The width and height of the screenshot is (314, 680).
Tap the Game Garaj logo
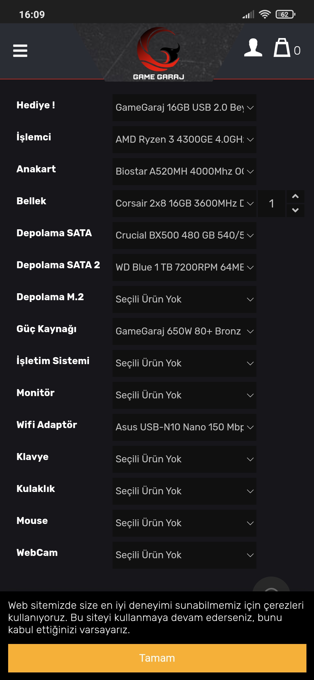(158, 54)
